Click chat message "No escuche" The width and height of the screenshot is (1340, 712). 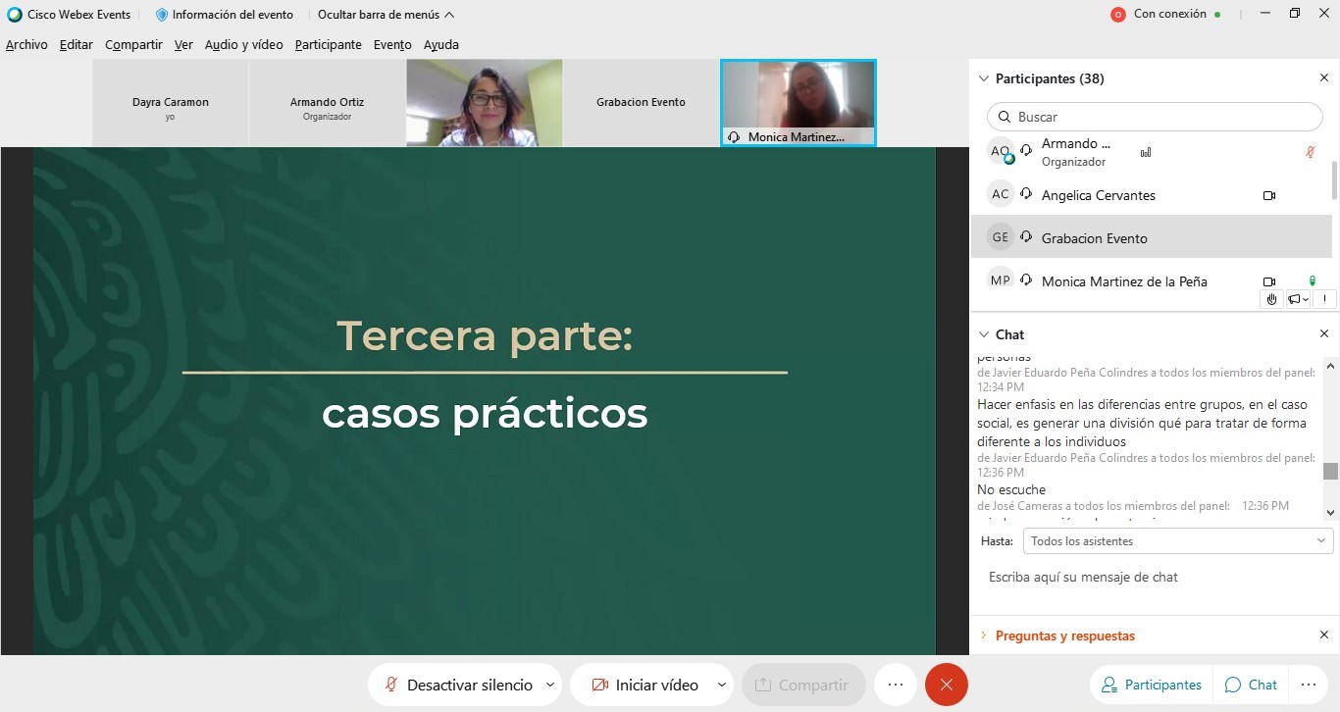click(1011, 489)
